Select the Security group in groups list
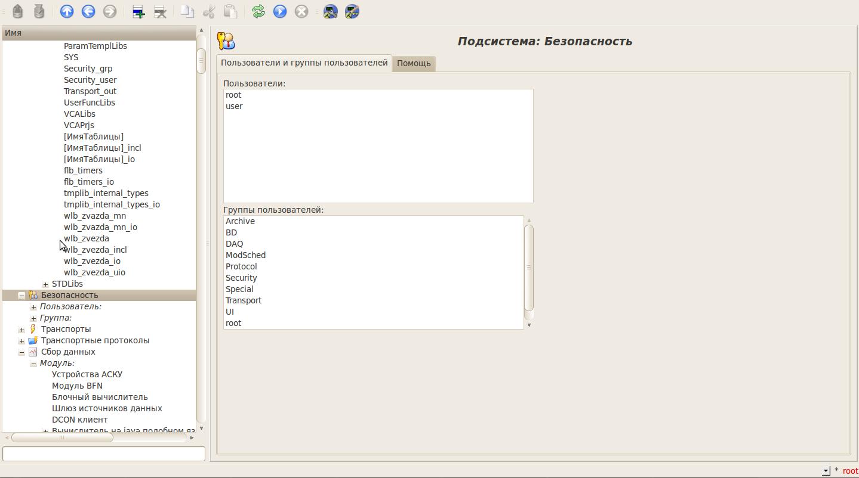 click(x=241, y=278)
